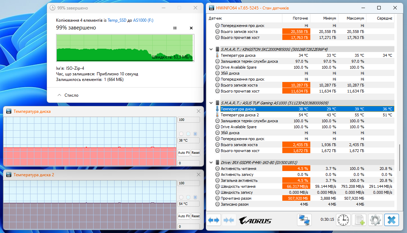Click the collapse-view arrows icon in HWiNFO

point(229,220)
